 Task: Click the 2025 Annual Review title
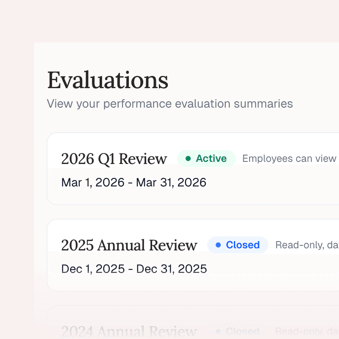pyautogui.click(x=129, y=245)
